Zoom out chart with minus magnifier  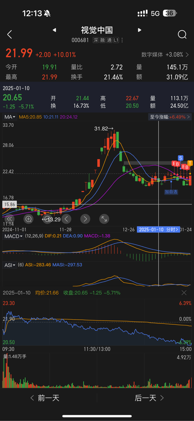[x=47, y=219]
